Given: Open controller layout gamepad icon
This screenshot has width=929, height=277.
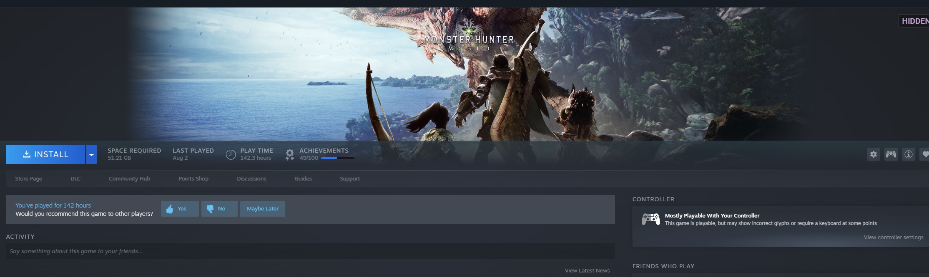Looking at the screenshot, I should pos(891,154).
